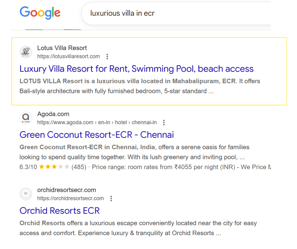The image size is (297, 249).
Task: Click the orchidresortsecr.com site name
Action: coord(66,190)
